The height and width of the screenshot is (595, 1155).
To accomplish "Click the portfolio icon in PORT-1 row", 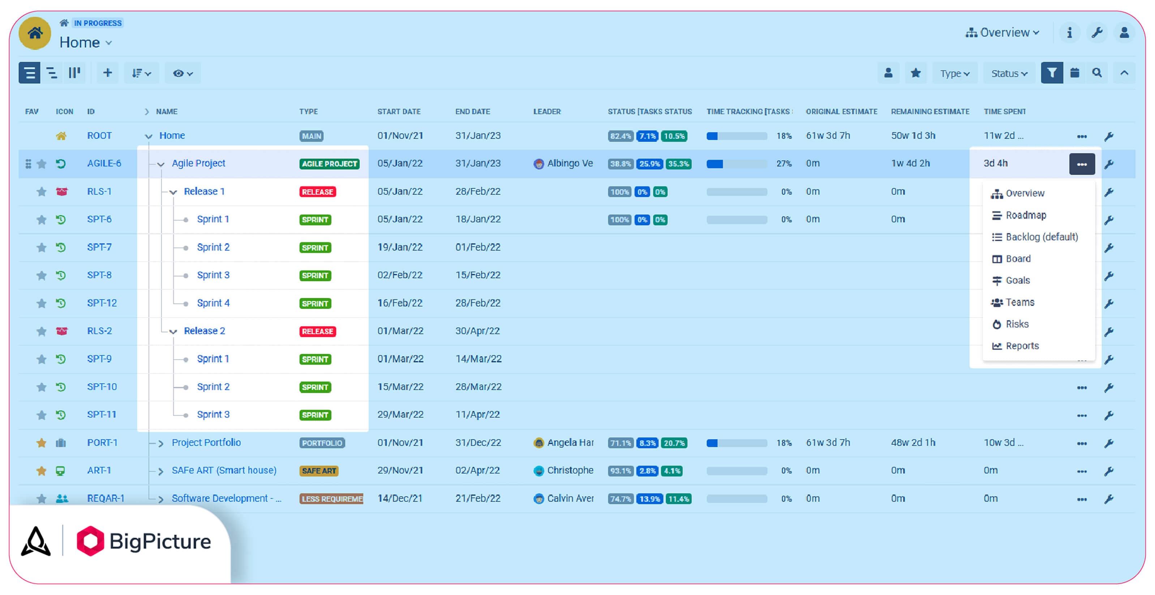I will click(x=61, y=443).
